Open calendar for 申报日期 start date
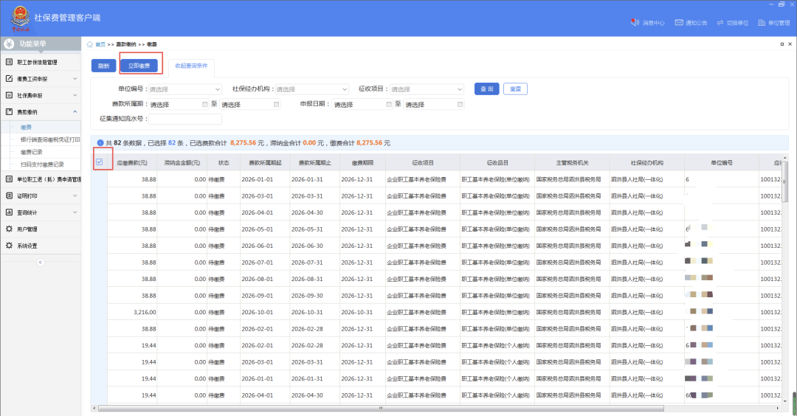This screenshot has width=797, height=416. 389,104
